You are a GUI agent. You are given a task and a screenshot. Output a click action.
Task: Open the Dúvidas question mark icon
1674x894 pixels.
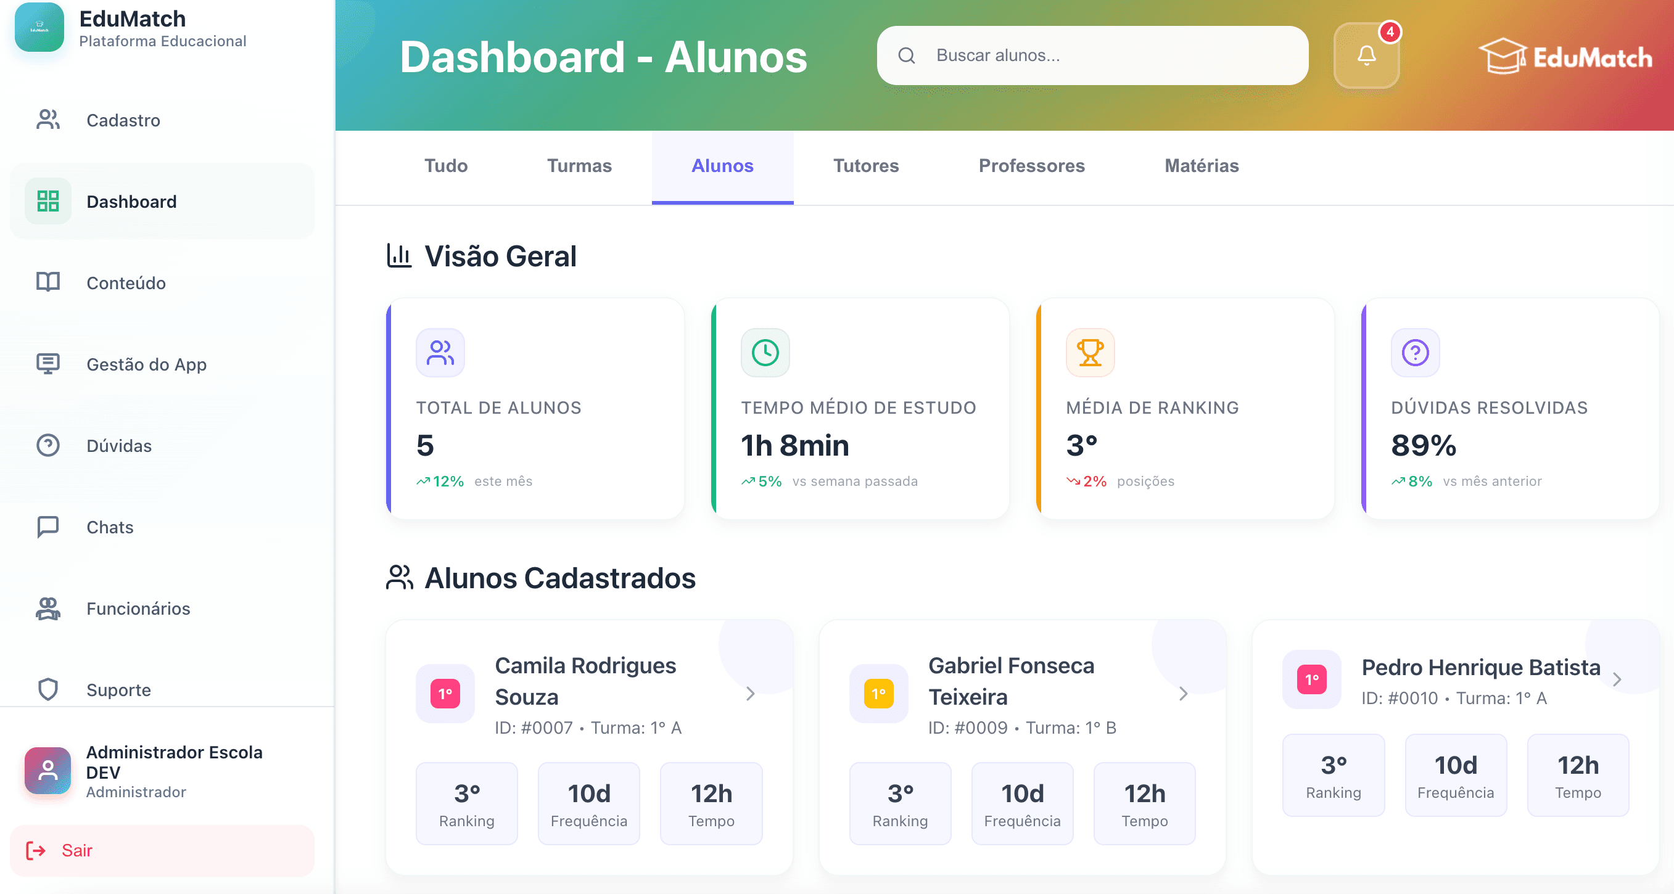47,445
